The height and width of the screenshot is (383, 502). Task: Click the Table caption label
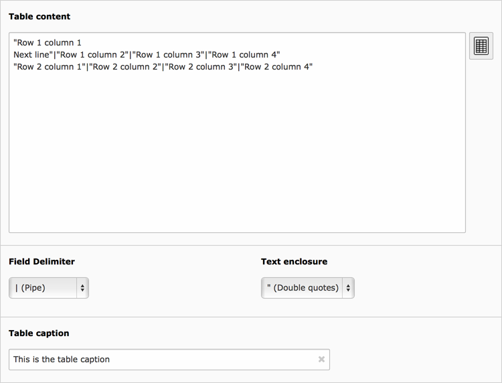pyautogui.click(x=39, y=333)
